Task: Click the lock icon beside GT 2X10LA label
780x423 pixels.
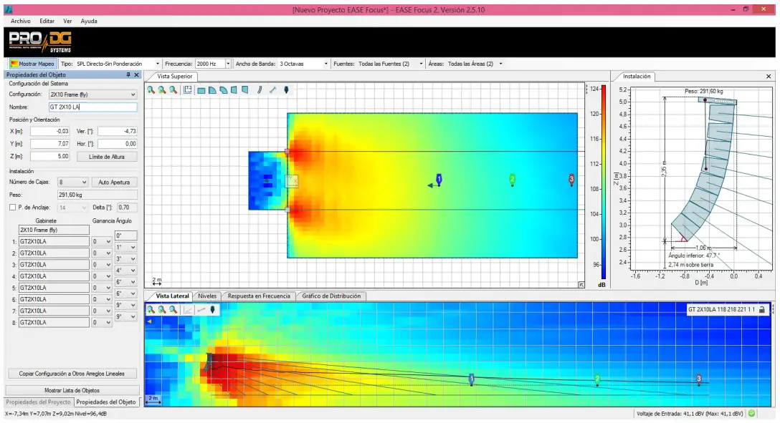Action: pyautogui.click(x=761, y=309)
